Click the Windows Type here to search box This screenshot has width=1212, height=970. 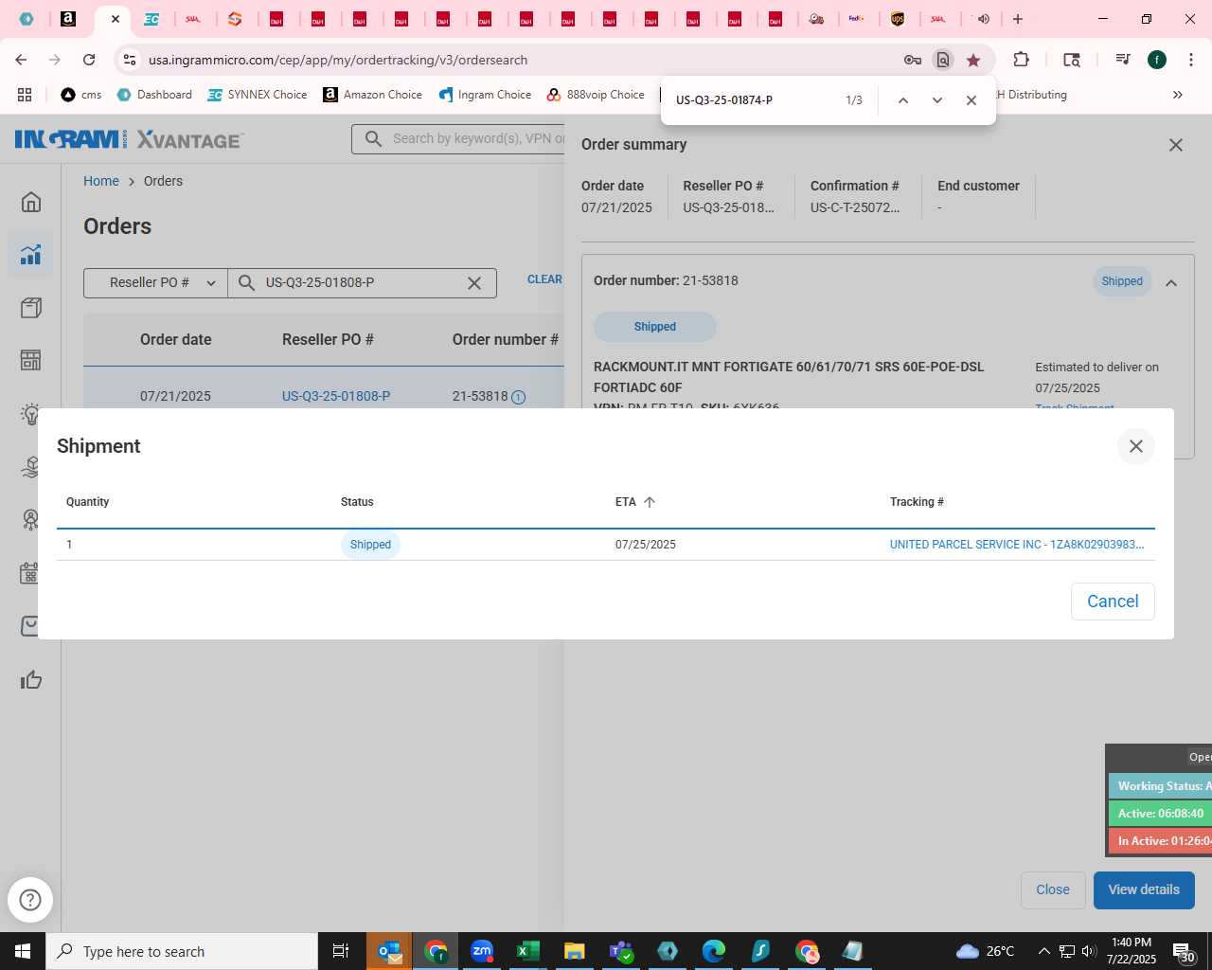point(182,951)
